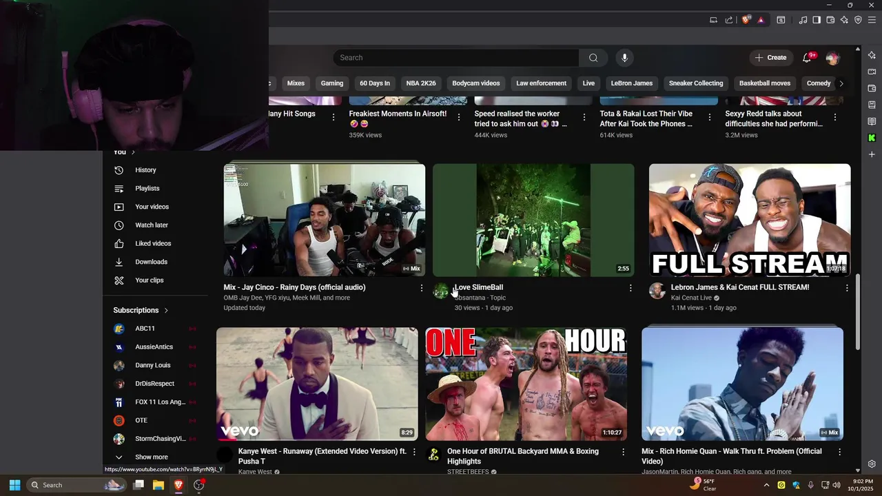Filter by the 60 Days In chip
Viewport: 882px width, 496px height.
375,83
